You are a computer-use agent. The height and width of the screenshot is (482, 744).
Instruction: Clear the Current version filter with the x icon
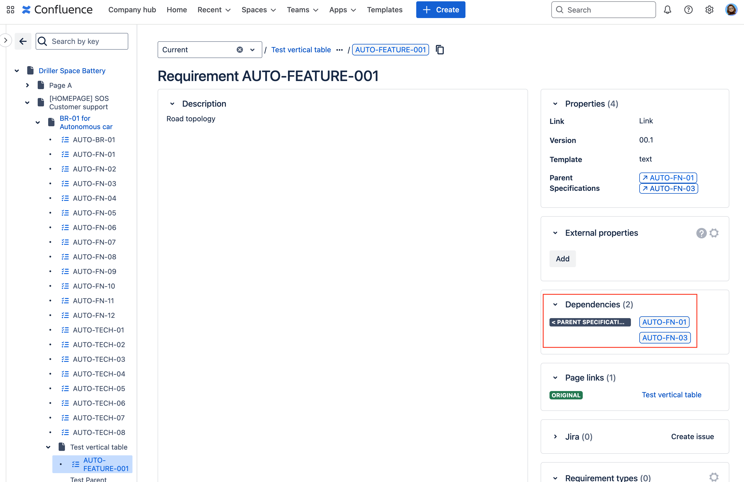coord(240,50)
